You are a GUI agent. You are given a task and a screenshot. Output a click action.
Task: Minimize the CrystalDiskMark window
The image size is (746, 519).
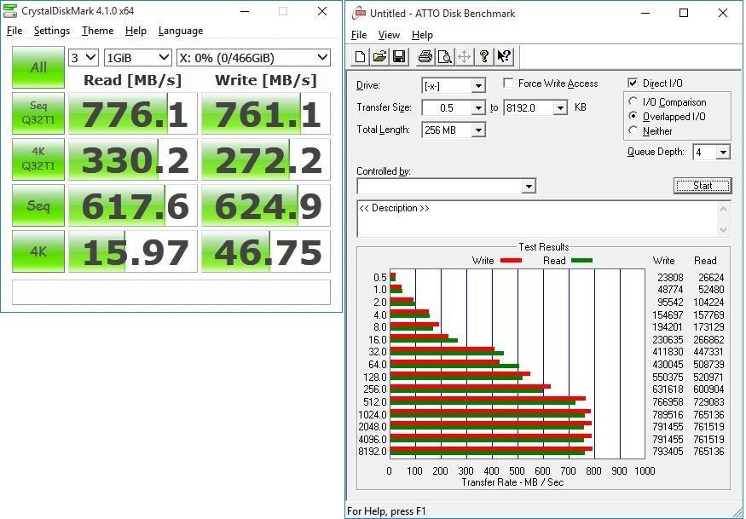[245, 11]
